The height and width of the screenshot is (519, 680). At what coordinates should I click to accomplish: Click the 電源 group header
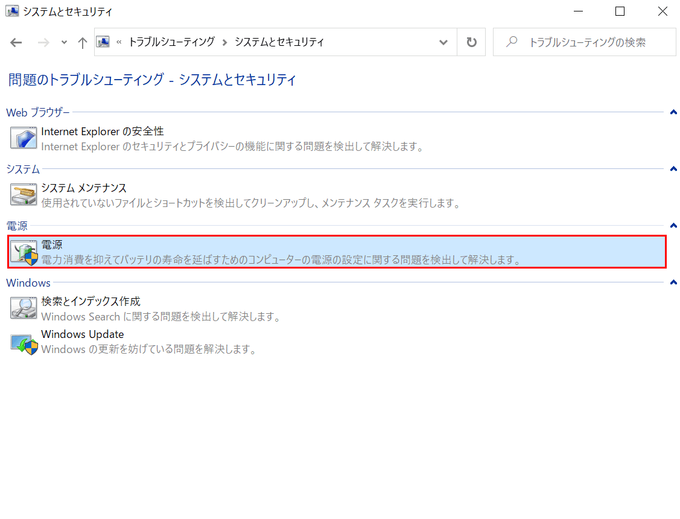tap(17, 226)
